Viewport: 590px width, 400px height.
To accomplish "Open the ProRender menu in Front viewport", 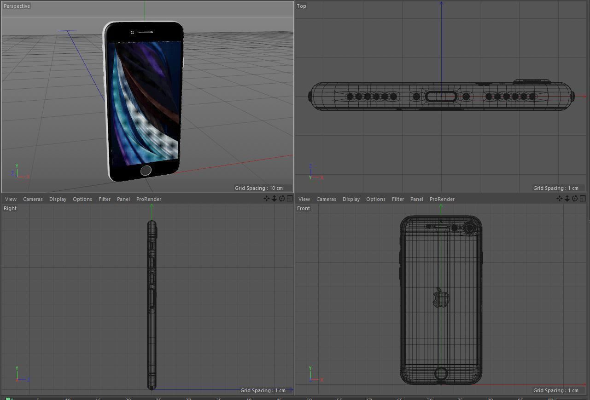I will 442,199.
